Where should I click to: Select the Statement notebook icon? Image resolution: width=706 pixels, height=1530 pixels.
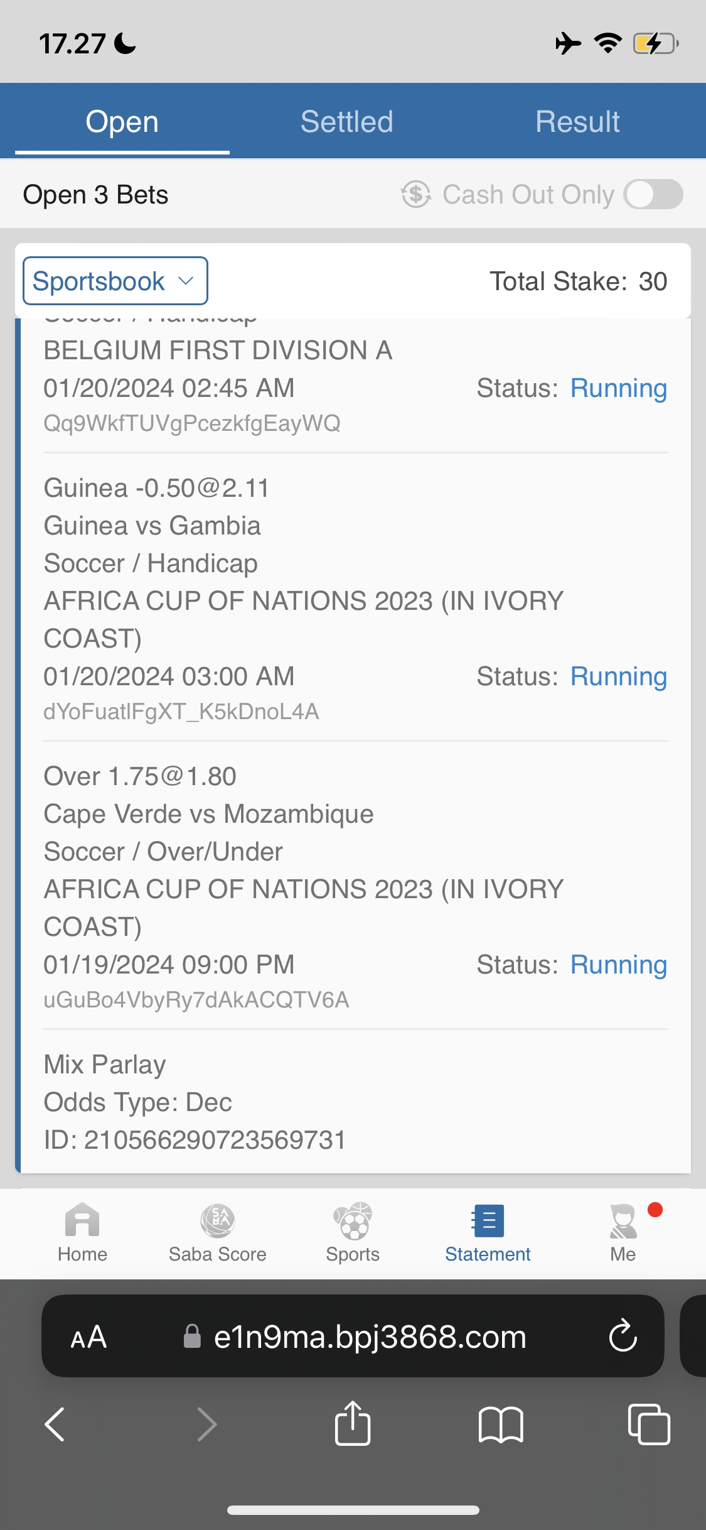[488, 1221]
